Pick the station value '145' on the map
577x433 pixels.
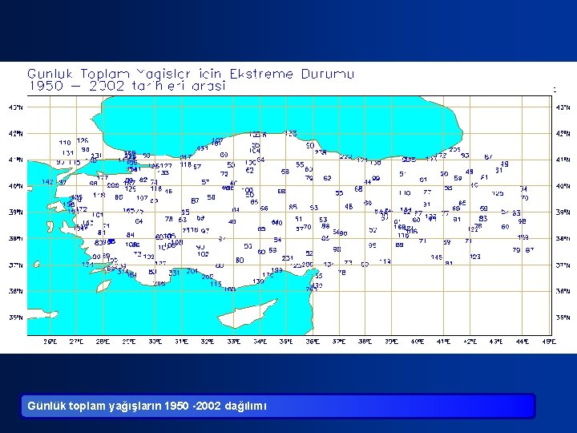click(437, 257)
